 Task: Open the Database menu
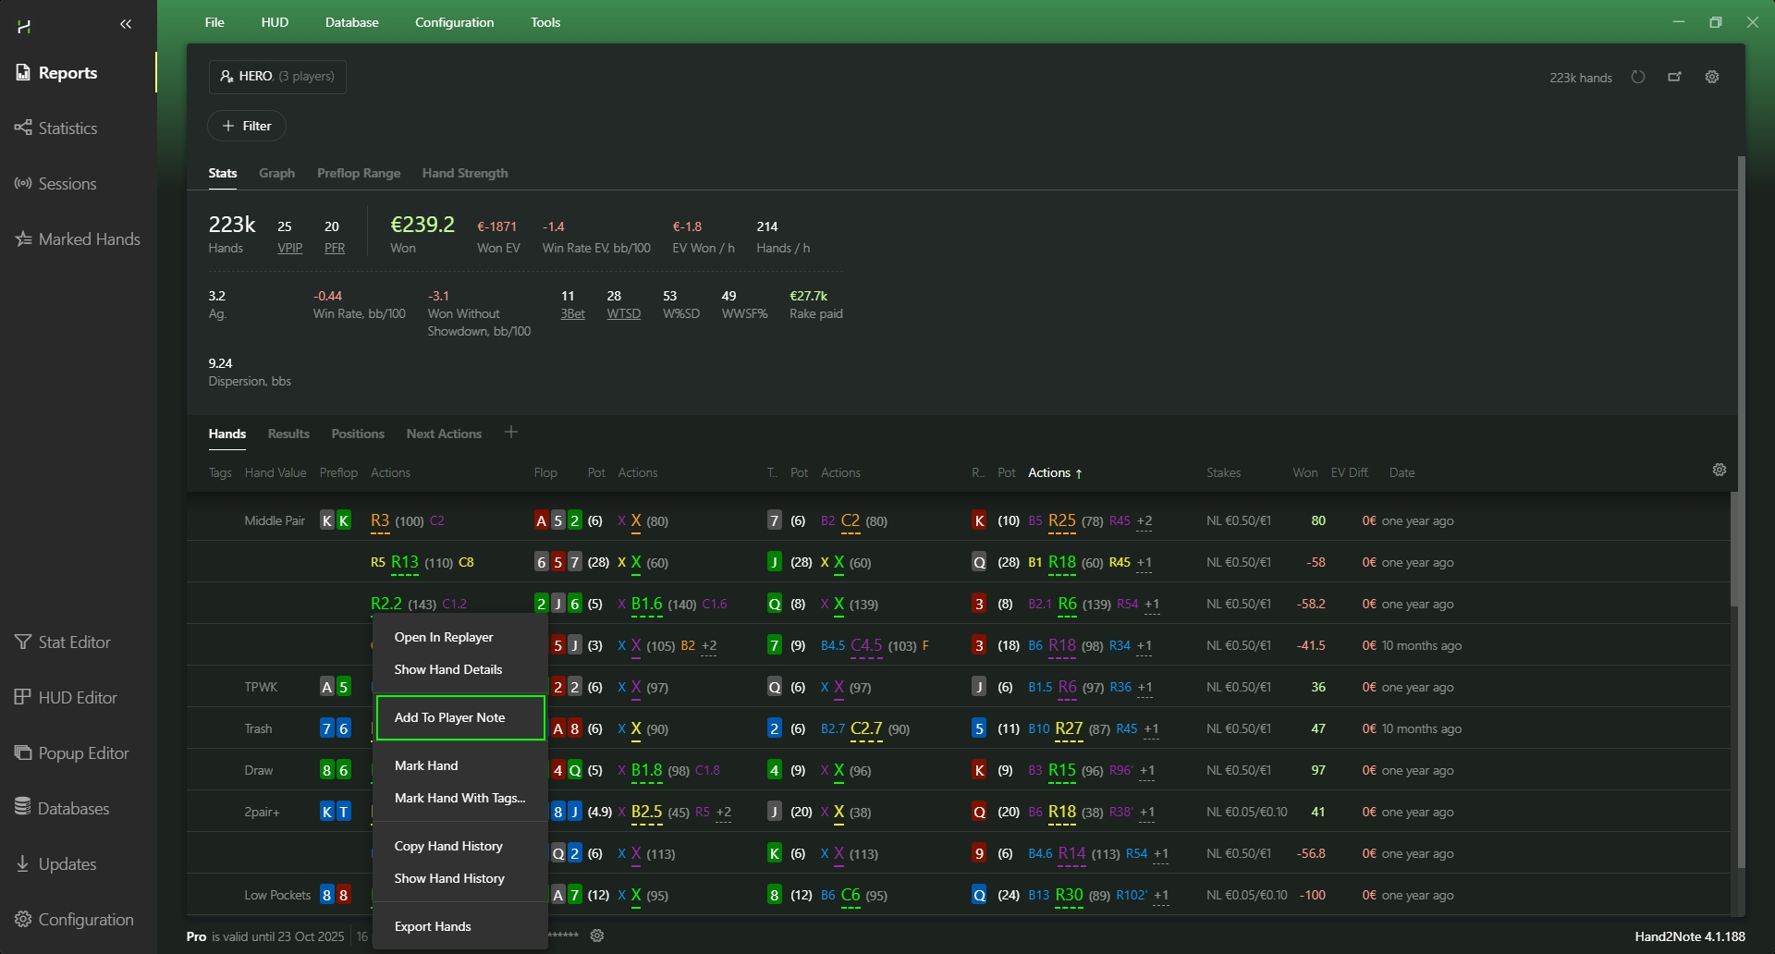click(351, 22)
